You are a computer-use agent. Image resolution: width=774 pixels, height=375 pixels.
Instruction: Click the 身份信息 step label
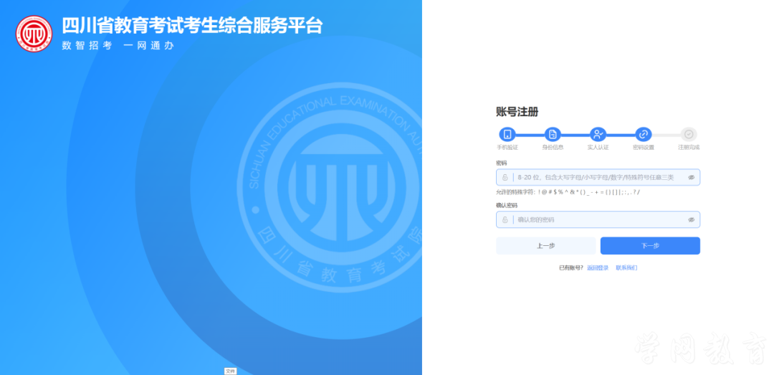(x=553, y=147)
